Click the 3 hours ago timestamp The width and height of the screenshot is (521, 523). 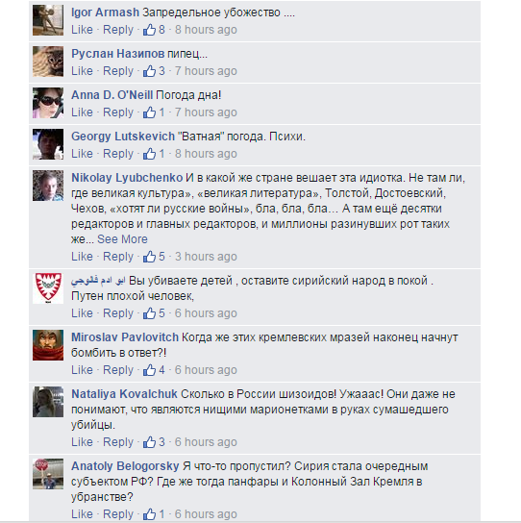[206, 257]
